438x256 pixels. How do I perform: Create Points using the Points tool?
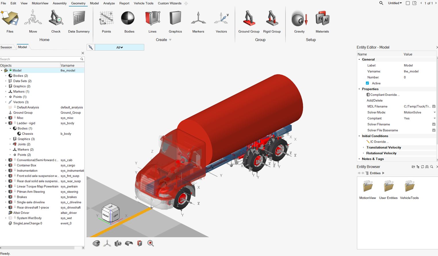106,21
